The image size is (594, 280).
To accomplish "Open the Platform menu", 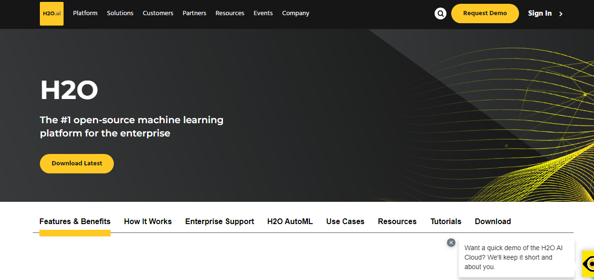I will tap(85, 13).
